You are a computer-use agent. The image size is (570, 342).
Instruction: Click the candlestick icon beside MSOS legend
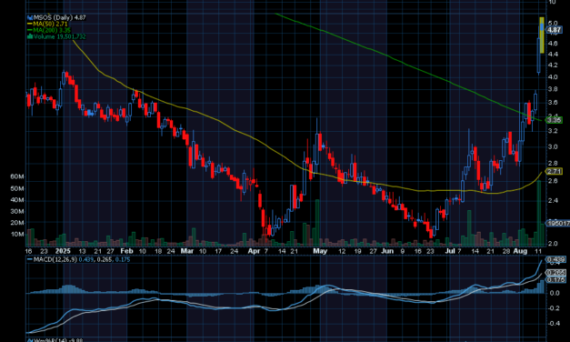point(30,17)
